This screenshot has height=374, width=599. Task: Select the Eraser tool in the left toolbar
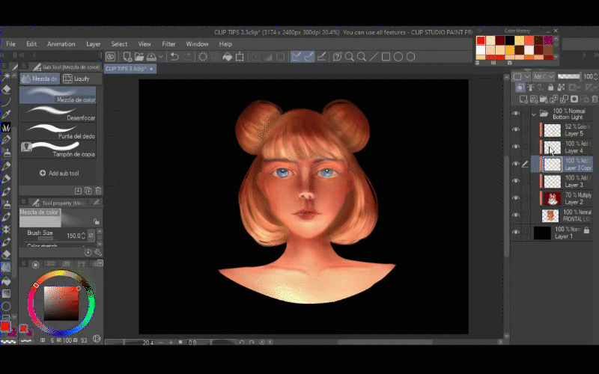(6, 254)
